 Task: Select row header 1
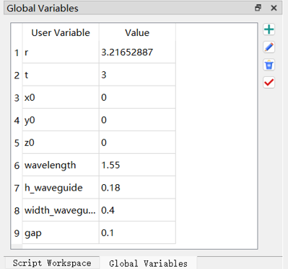point(17,53)
